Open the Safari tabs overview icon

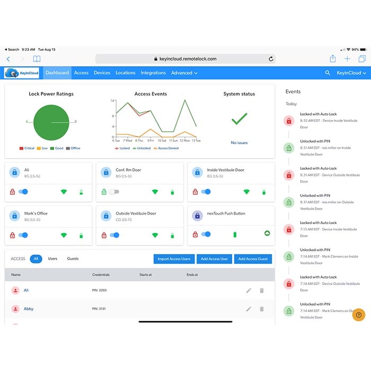coord(362,59)
